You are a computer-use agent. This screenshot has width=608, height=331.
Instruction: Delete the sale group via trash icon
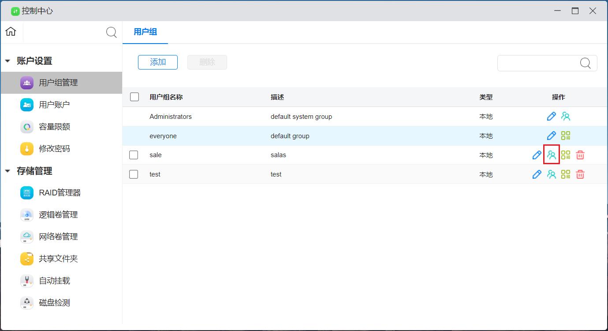click(580, 155)
